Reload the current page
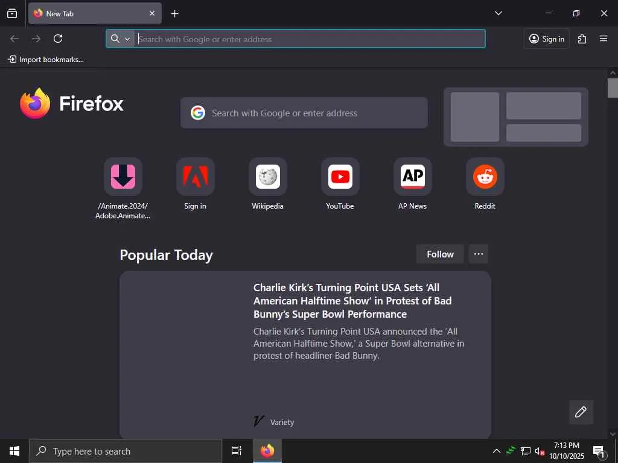Viewport: 618px width, 463px height. 58,39
